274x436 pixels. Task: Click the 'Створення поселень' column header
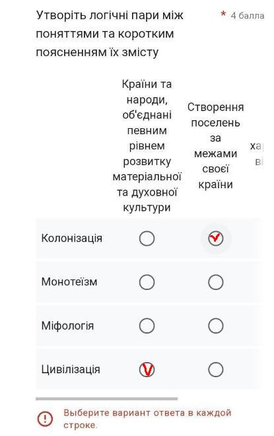coord(216,146)
